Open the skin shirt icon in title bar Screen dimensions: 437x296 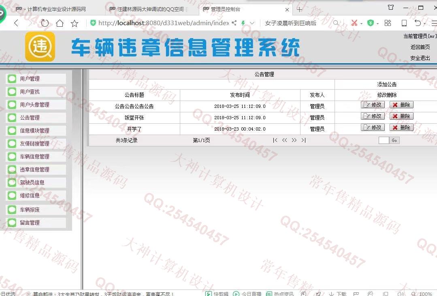[391, 8]
